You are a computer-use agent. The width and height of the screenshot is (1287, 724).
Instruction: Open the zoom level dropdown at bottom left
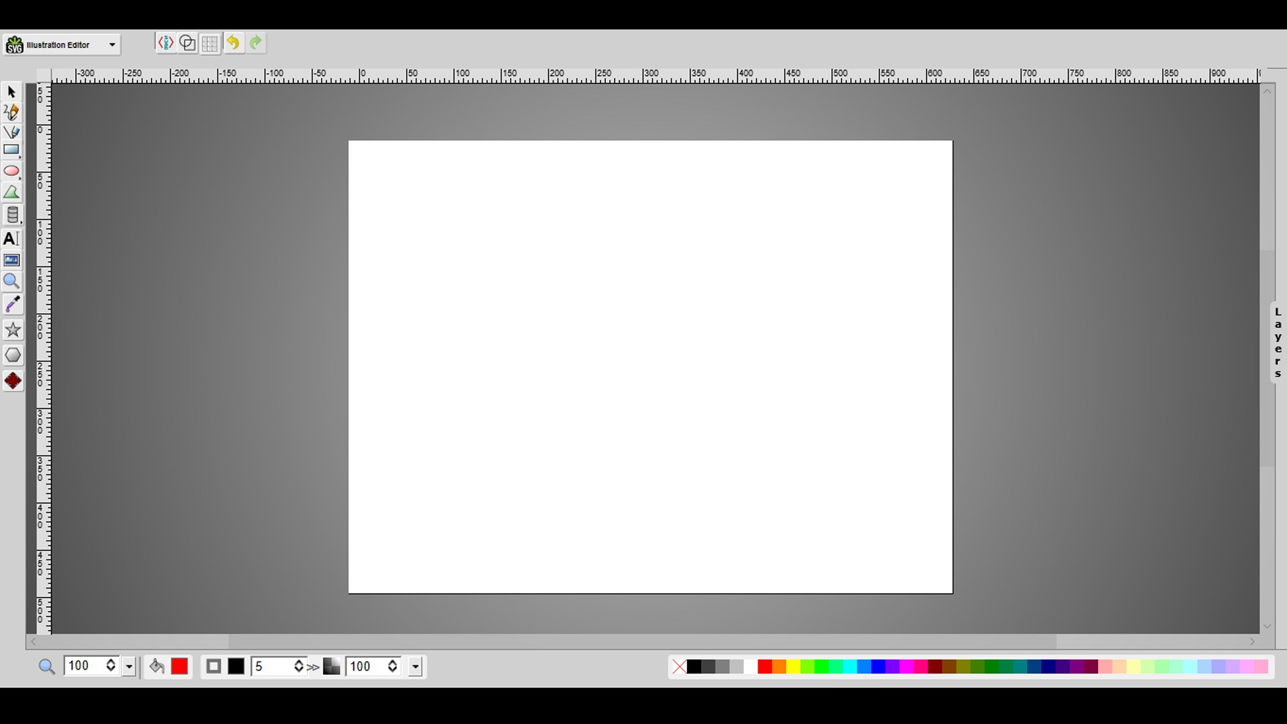[128, 666]
